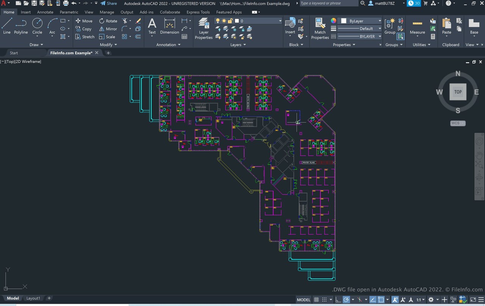Click the Share button
Viewport: 485px width, 306px height.
point(109,3)
